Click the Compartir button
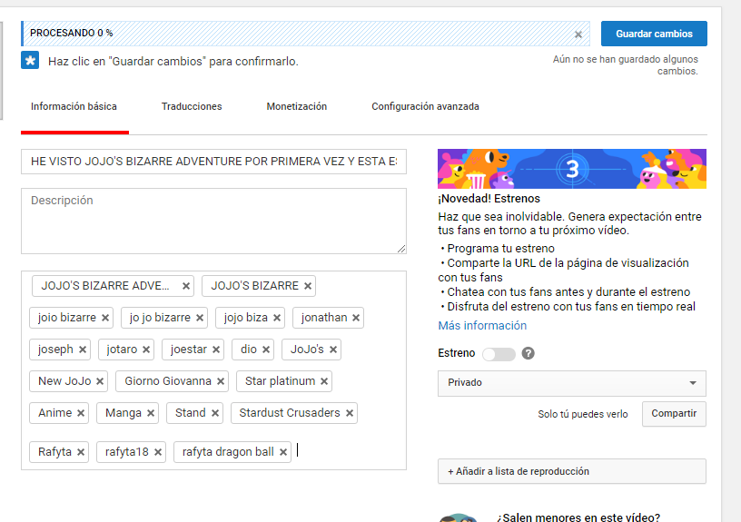The width and height of the screenshot is (741, 522). pos(674,414)
